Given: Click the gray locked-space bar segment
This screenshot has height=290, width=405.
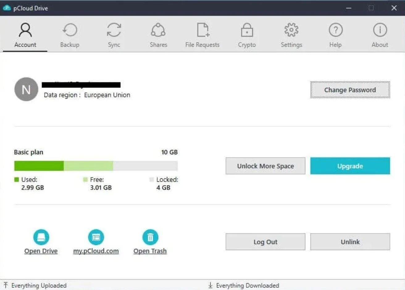Looking at the screenshot, I should pyautogui.click(x=145, y=166).
